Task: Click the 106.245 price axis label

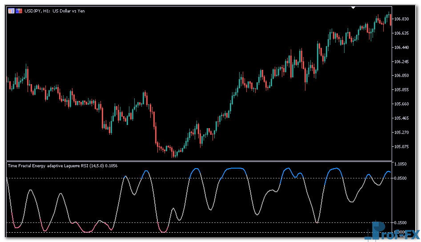Action: pos(401,61)
